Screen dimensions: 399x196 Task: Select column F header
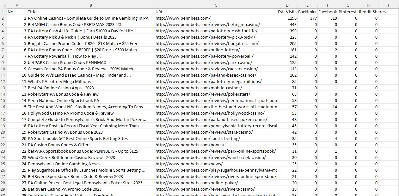(328, 5)
